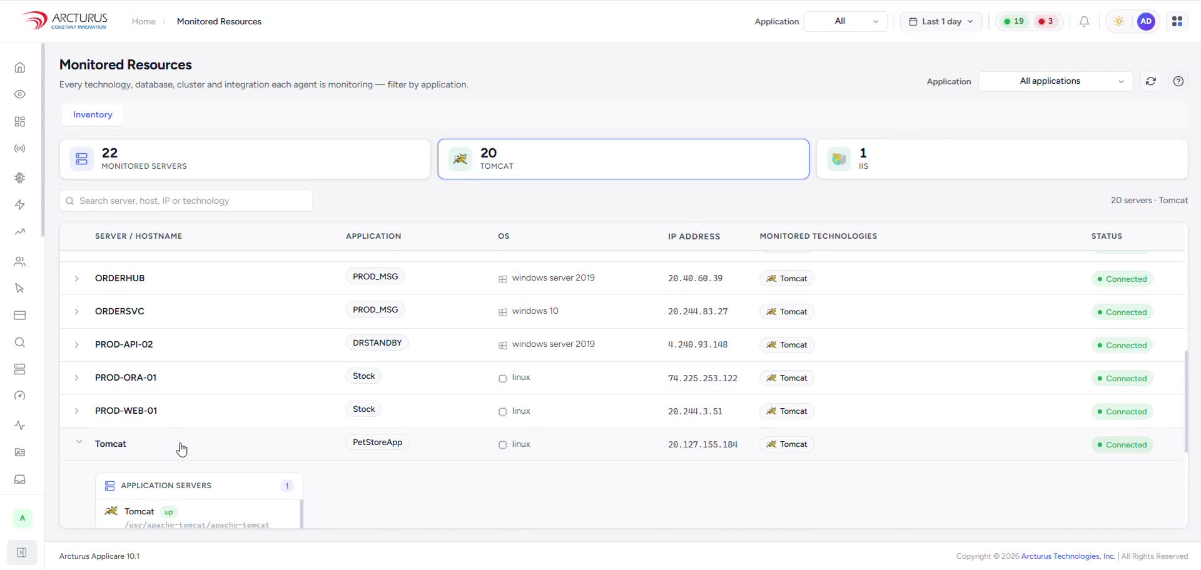The width and height of the screenshot is (1201, 570).
Task: Open the notifications bell
Action: tap(1084, 21)
